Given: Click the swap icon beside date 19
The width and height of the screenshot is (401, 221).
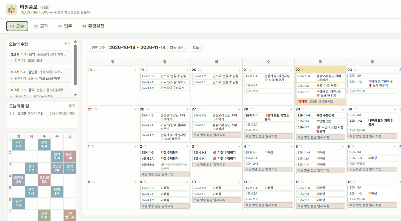Looking at the screenshot, I should tap(147, 70).
